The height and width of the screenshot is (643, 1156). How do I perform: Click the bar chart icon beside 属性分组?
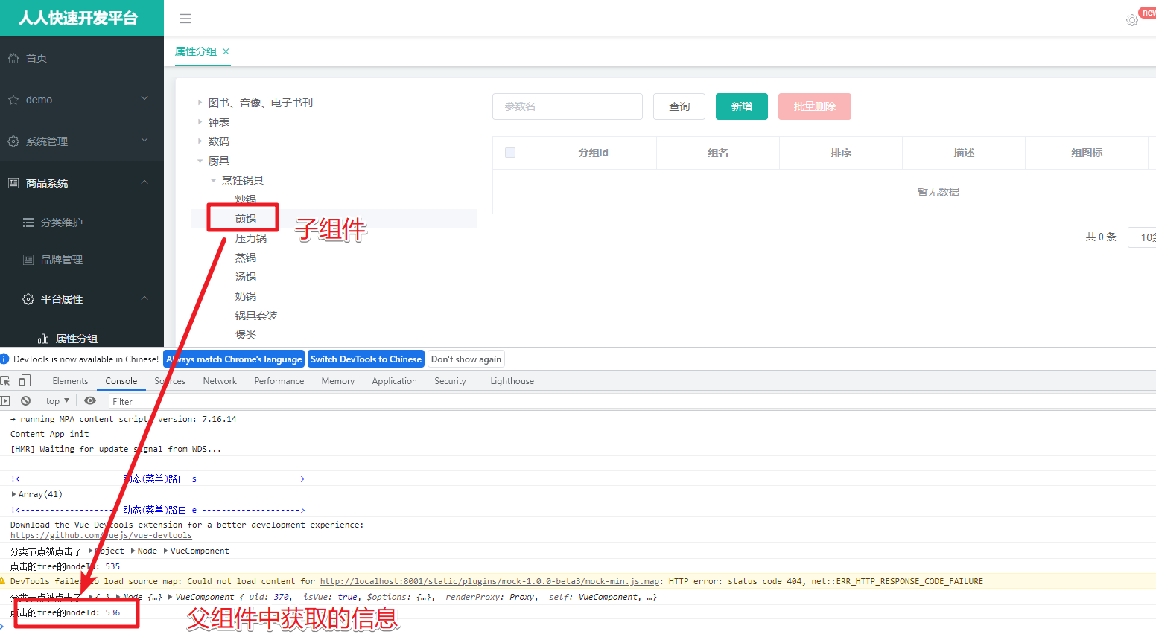pyautogui.click(x=43, y=339)
